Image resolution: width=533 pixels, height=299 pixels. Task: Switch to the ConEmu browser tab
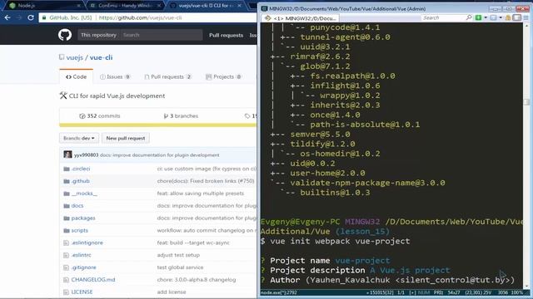click(x=125, y=6)
